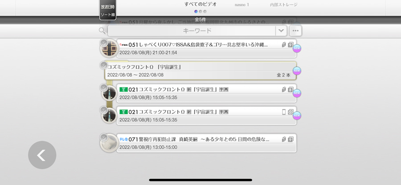The image size is (401, 185).
Task: Tap the iOS home indicator bar
Action: point(200,180)
